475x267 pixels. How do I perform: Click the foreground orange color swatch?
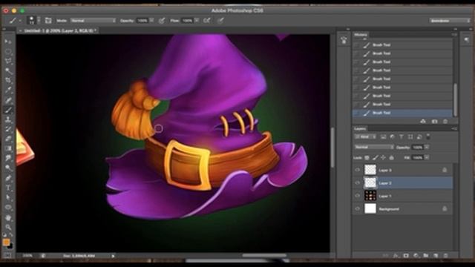click(6, 243)
